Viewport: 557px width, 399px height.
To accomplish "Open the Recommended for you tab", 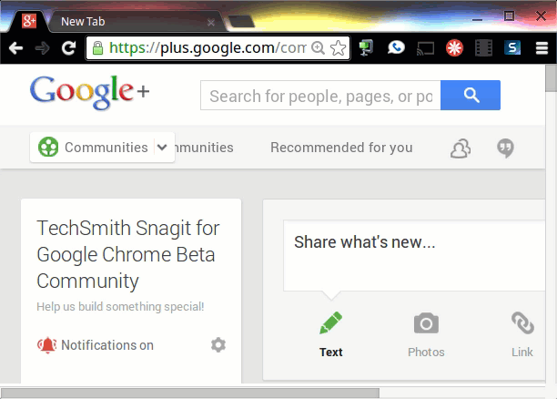I will coord(341,148).
